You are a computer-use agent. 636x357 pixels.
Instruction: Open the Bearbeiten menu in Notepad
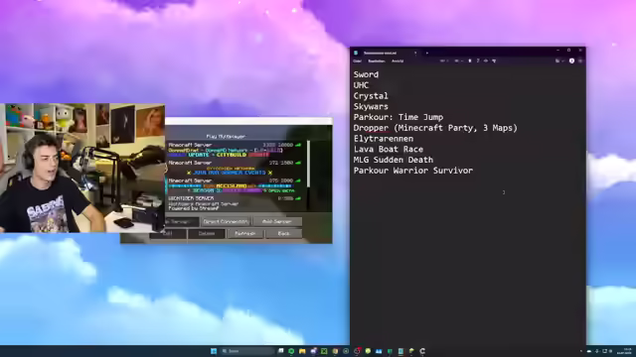pyautogui.click(x=377, y=61)
